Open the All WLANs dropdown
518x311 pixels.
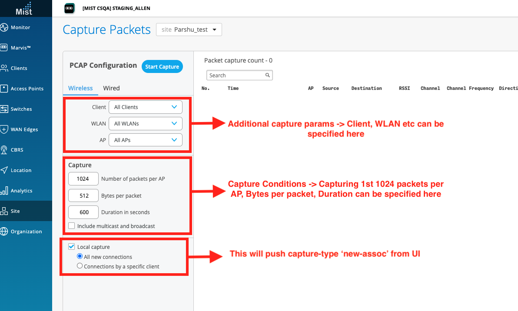(145, 123)
